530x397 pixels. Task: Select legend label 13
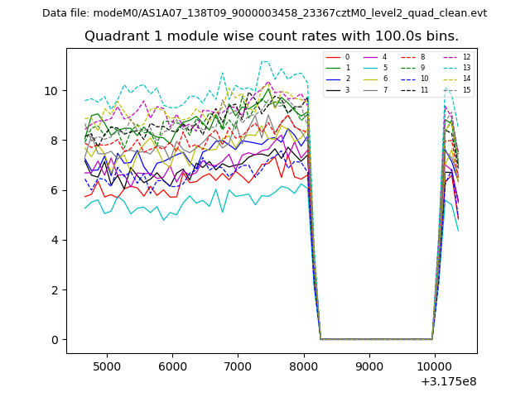pos(466,68)
